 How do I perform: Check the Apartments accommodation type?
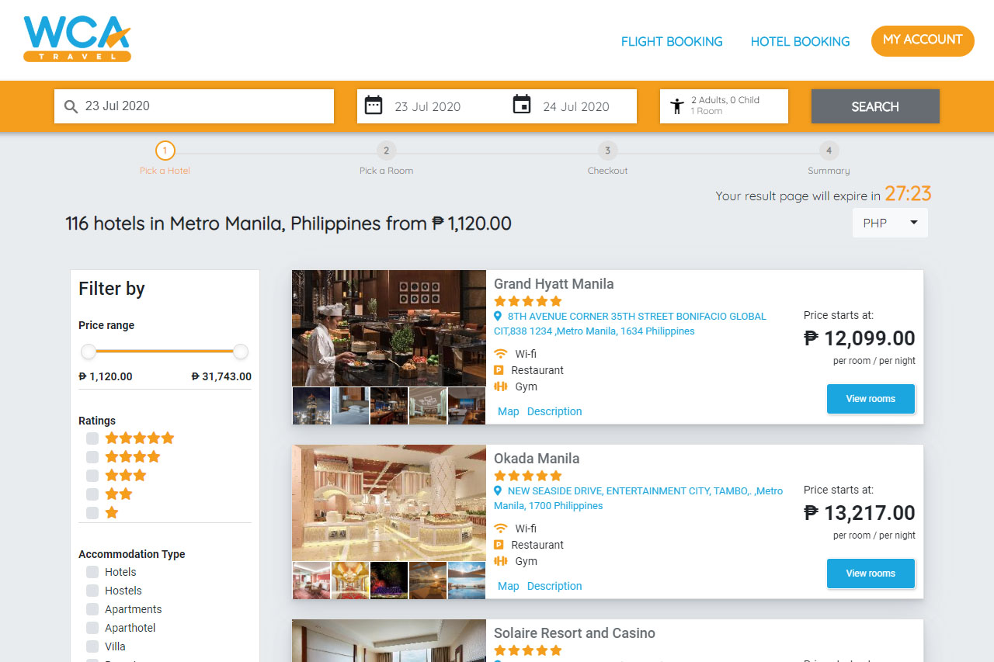pos(92,609)
